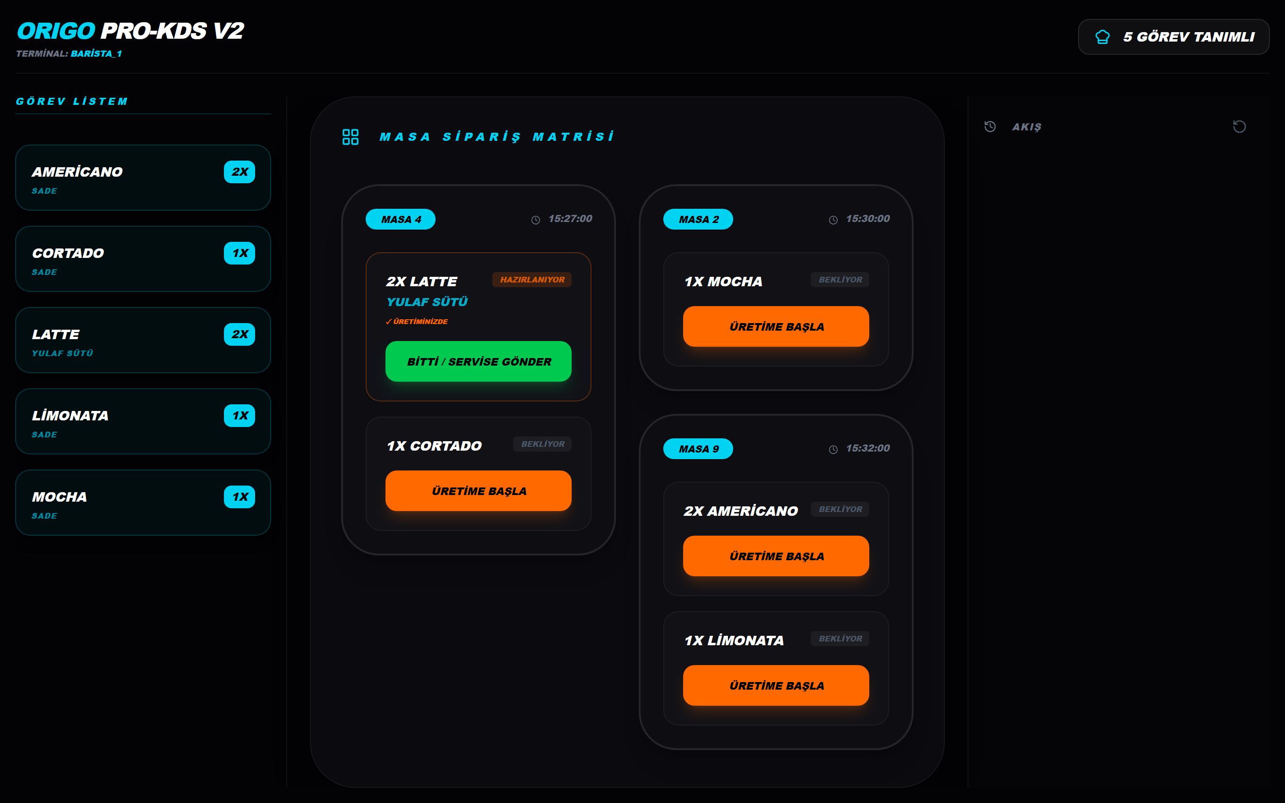Click the 15:27:00 timestamp

[x=570, y=219]
